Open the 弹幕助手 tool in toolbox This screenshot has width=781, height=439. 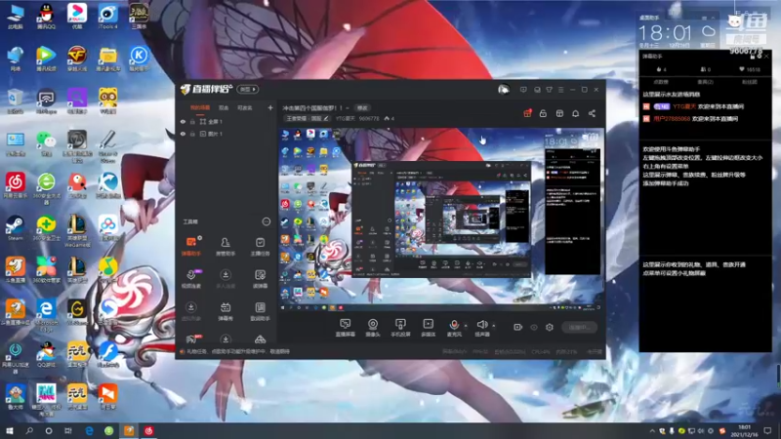(x=190, y=246)
